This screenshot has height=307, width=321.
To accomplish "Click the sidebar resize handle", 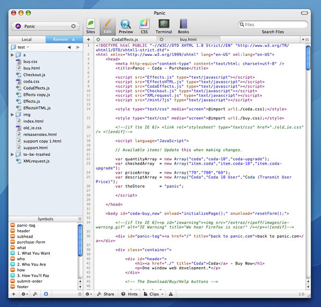I will (80, 294).
